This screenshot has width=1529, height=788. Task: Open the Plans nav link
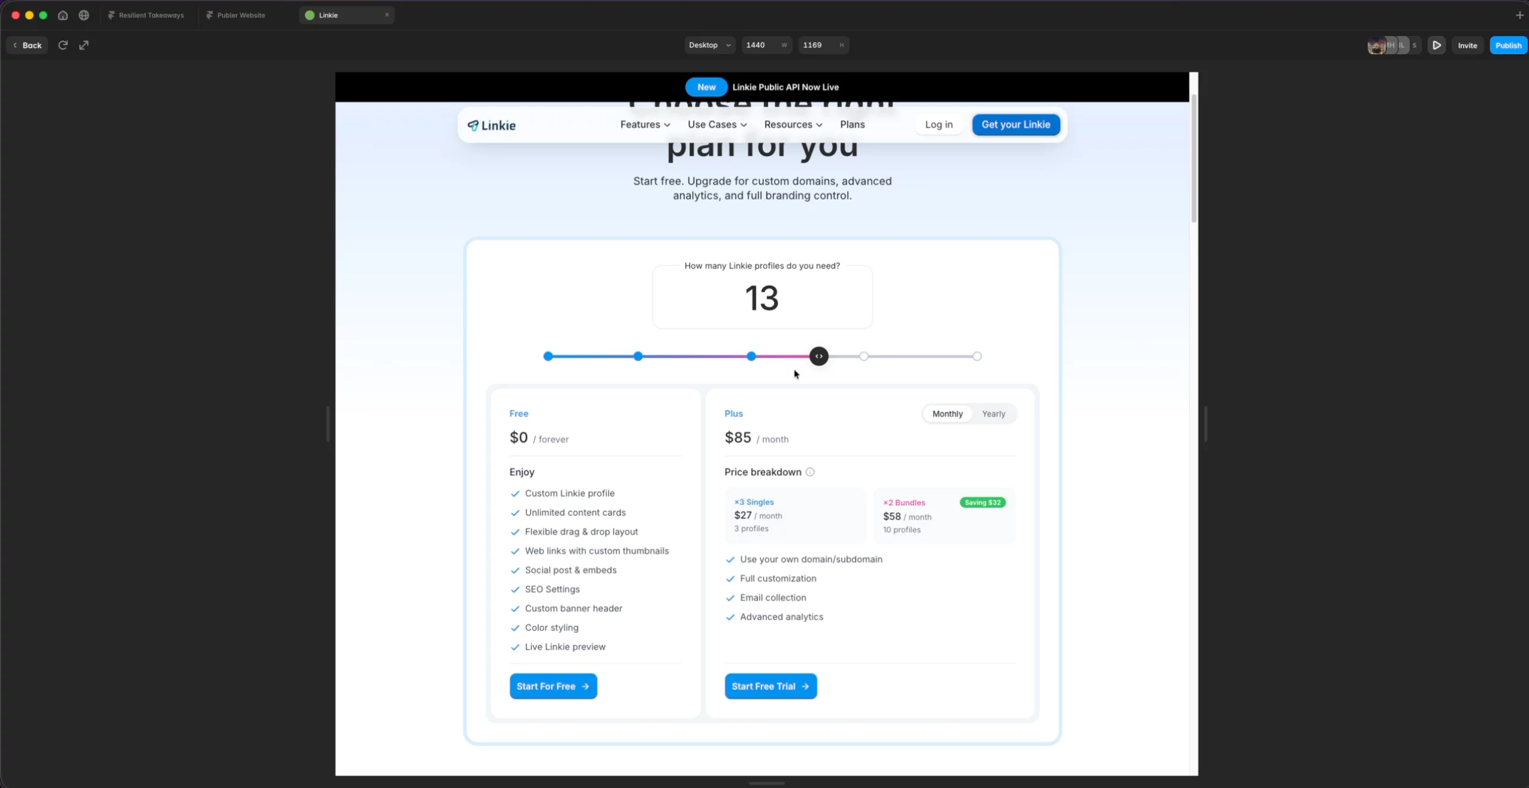[852, 125]
